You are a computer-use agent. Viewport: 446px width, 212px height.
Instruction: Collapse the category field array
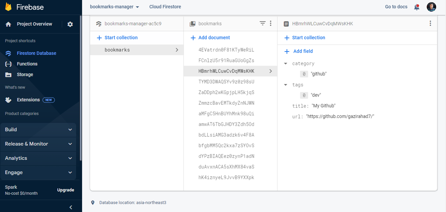[x=286, y=64]
